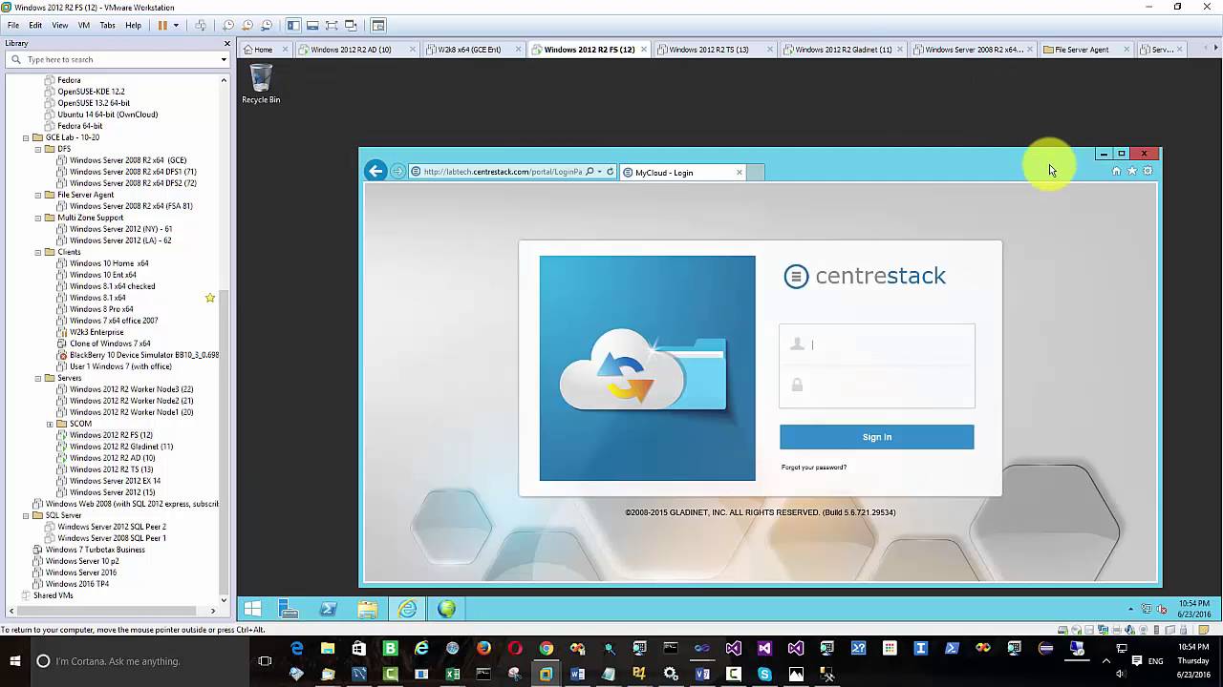The image size is (1223, 687).
Task: Click the VMware pause/suspend button
Action: pyautogui.click(x=162, y=26)
